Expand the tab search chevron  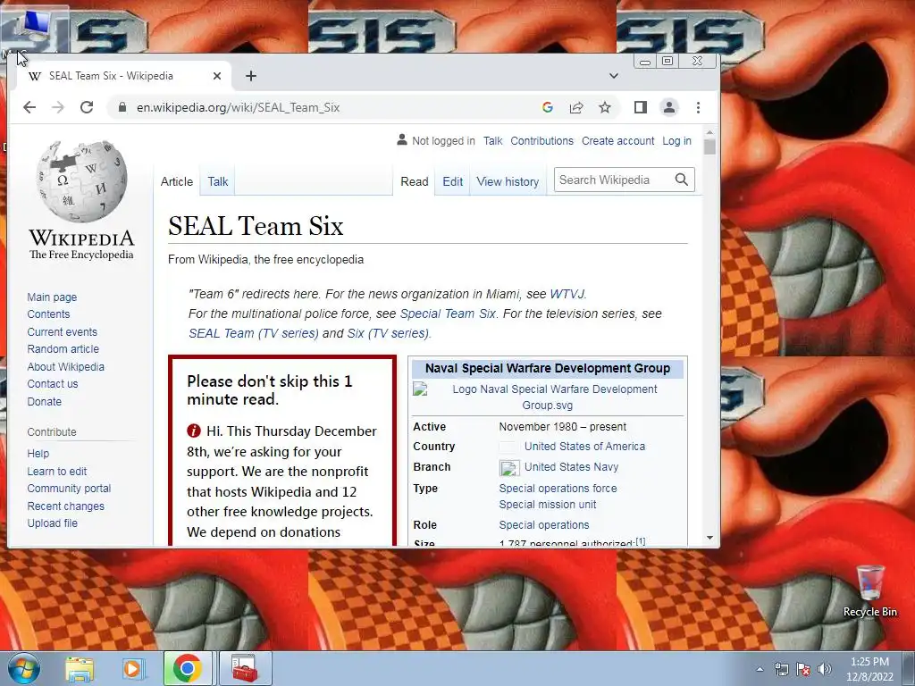(x=613, y=76)
